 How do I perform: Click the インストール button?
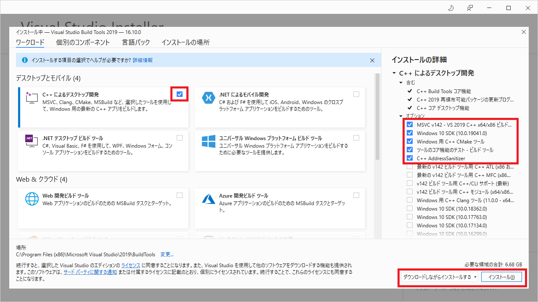coord(501,277)
